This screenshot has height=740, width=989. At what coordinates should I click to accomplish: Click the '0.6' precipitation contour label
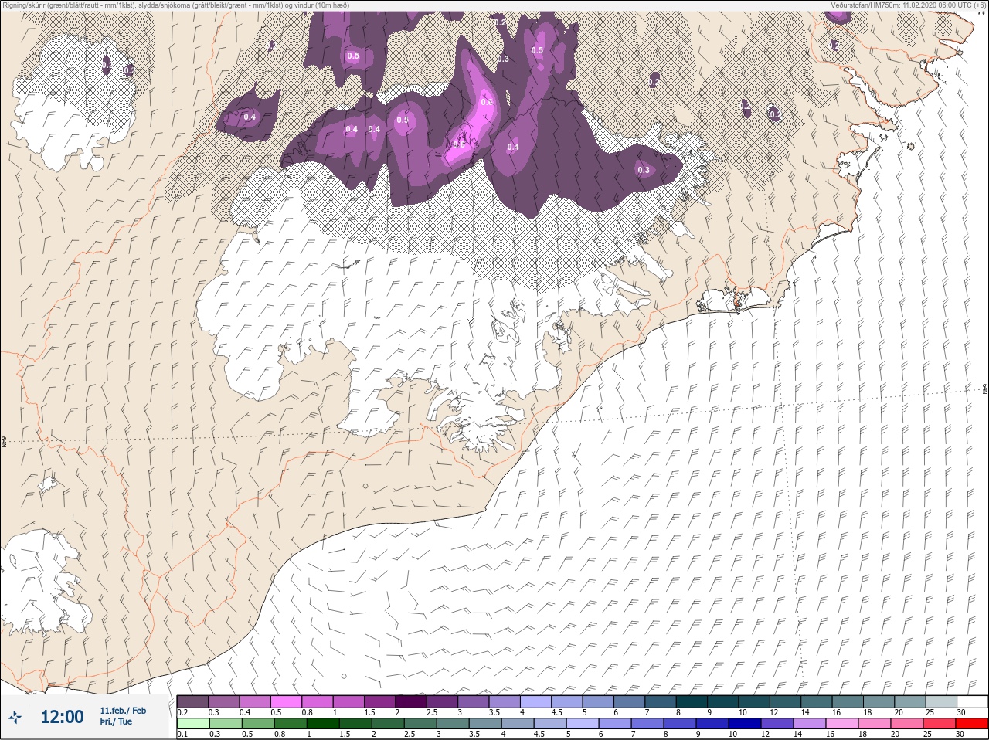coord(487,102)
